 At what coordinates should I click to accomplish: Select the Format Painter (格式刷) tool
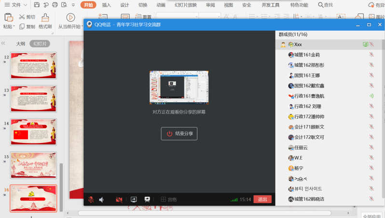click(45, 21)
